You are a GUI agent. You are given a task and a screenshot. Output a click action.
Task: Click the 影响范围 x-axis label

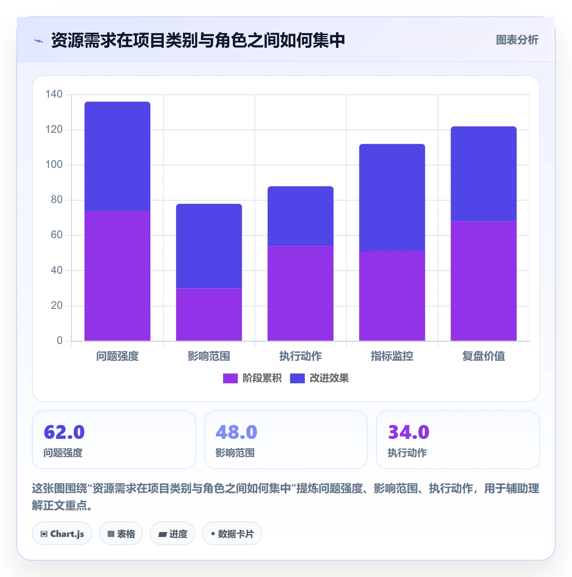point(209,356)
